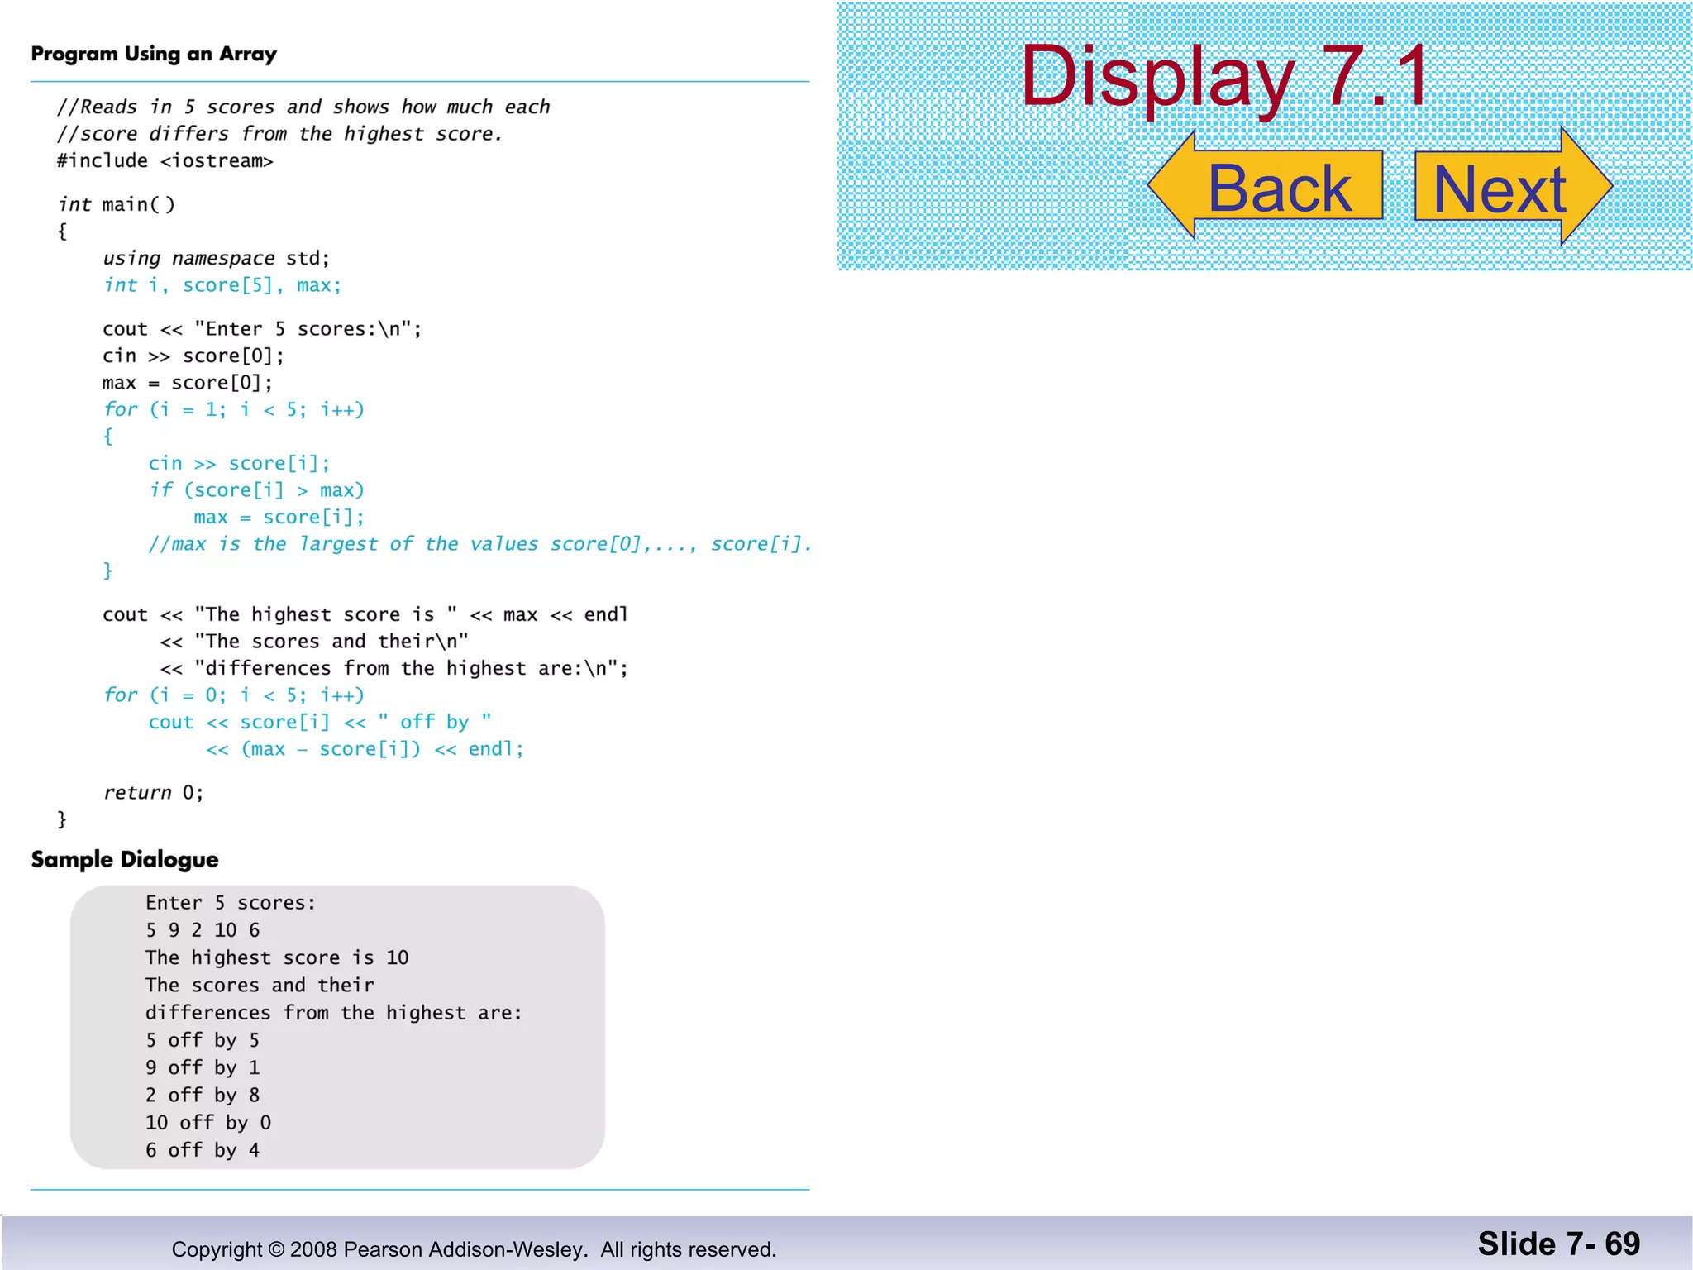Select the '5 off by 5' output line

coord(203,1040)
